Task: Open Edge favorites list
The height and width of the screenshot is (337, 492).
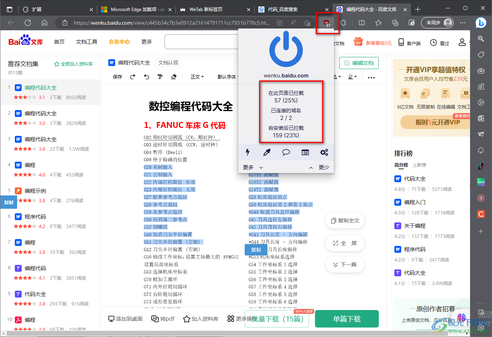Action: (378, 23)
